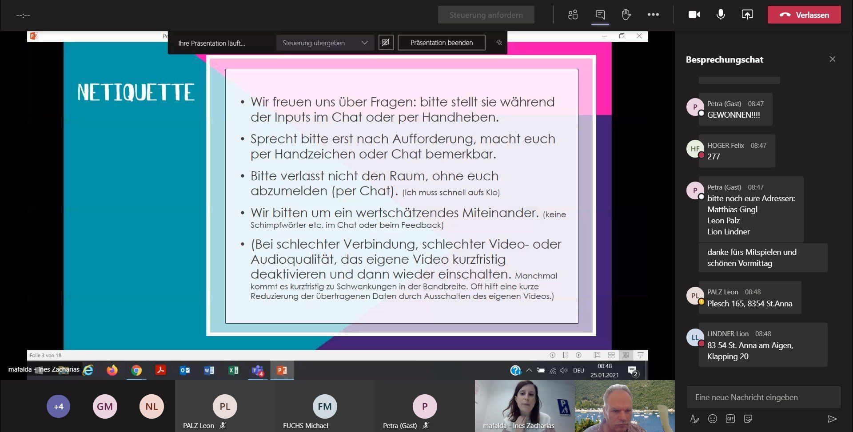Toggle the crossed-out screen sharing icon
The height and width of the screenshot is (432, 853).
pyautogui.click(x=386, y=43)
